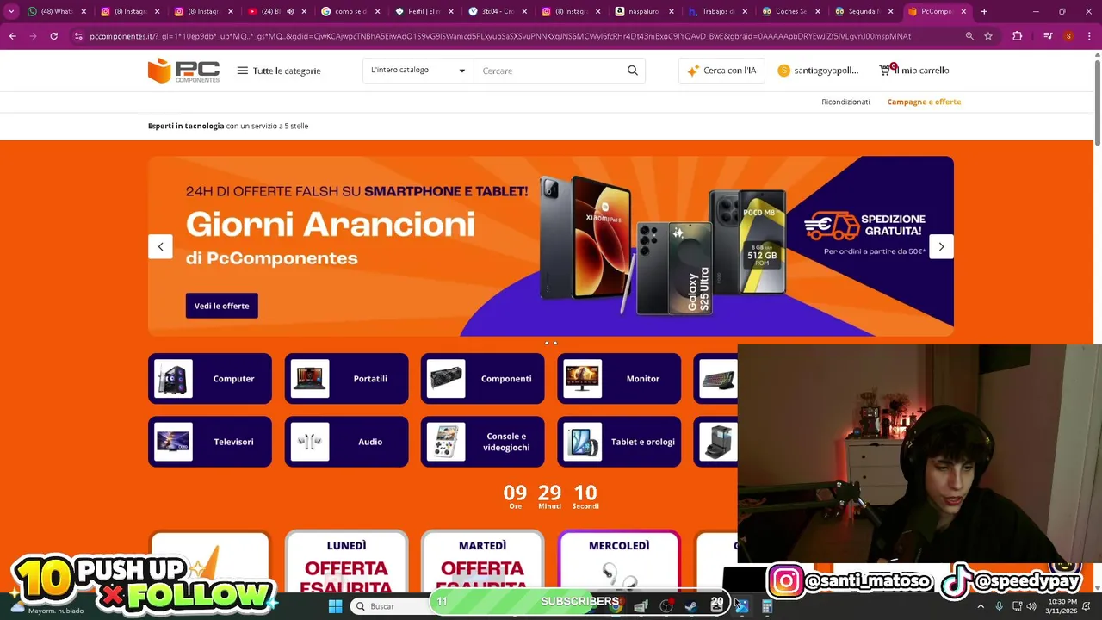The height and width of the screenshot is (620, 1102).
Task: Select the Lunedì offer card
Action: point(346,561)
